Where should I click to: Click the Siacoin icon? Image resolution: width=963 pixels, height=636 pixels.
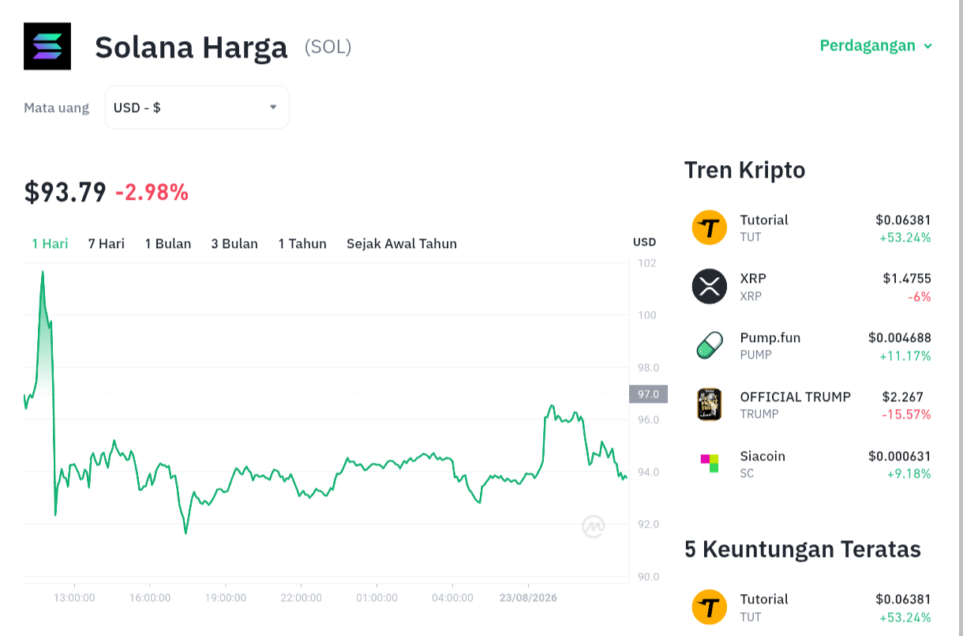point(709,463)
